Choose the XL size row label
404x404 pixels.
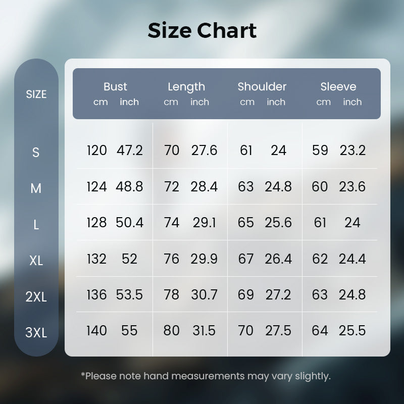pos(36,261)
